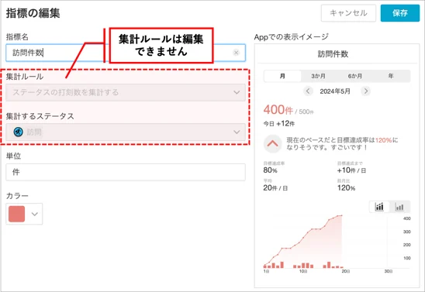Switch to the 月 period tab

click(282, 76)
